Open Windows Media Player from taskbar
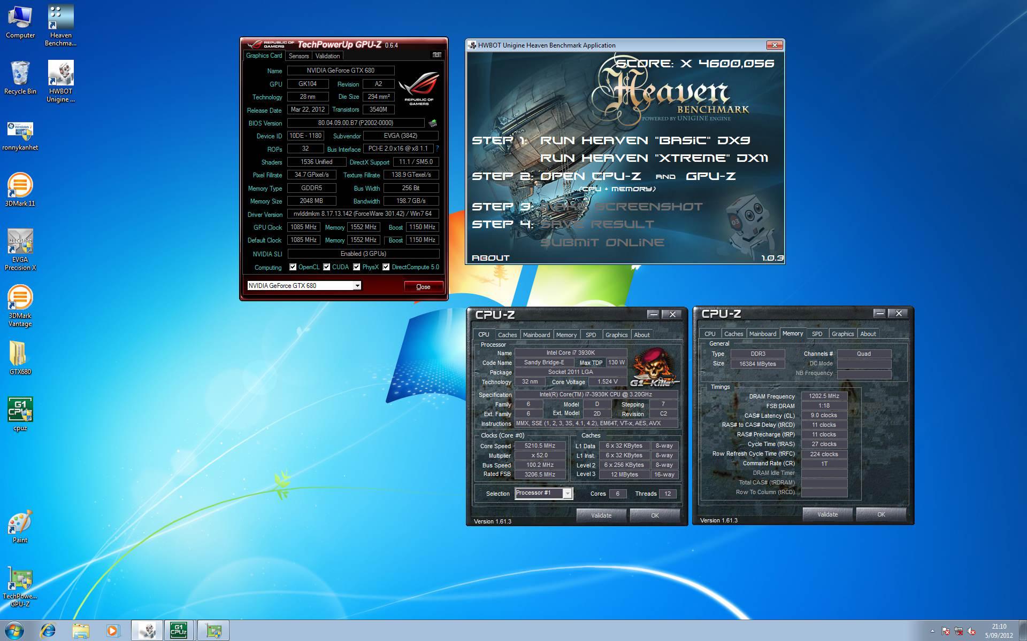1027x641 pixels. pyautogui.click(x=112, y=631)
